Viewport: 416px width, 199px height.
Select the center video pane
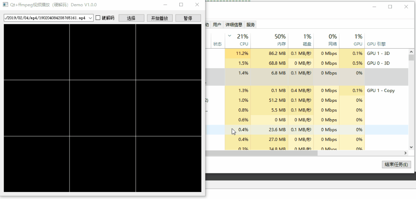click(x=103, y=108)
